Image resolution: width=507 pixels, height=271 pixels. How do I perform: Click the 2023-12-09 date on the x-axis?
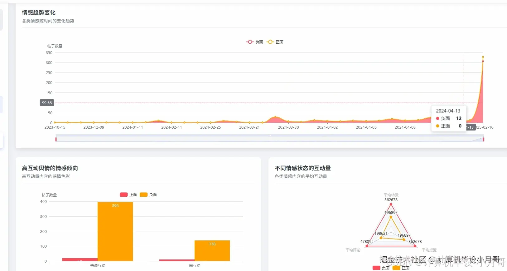94,127
